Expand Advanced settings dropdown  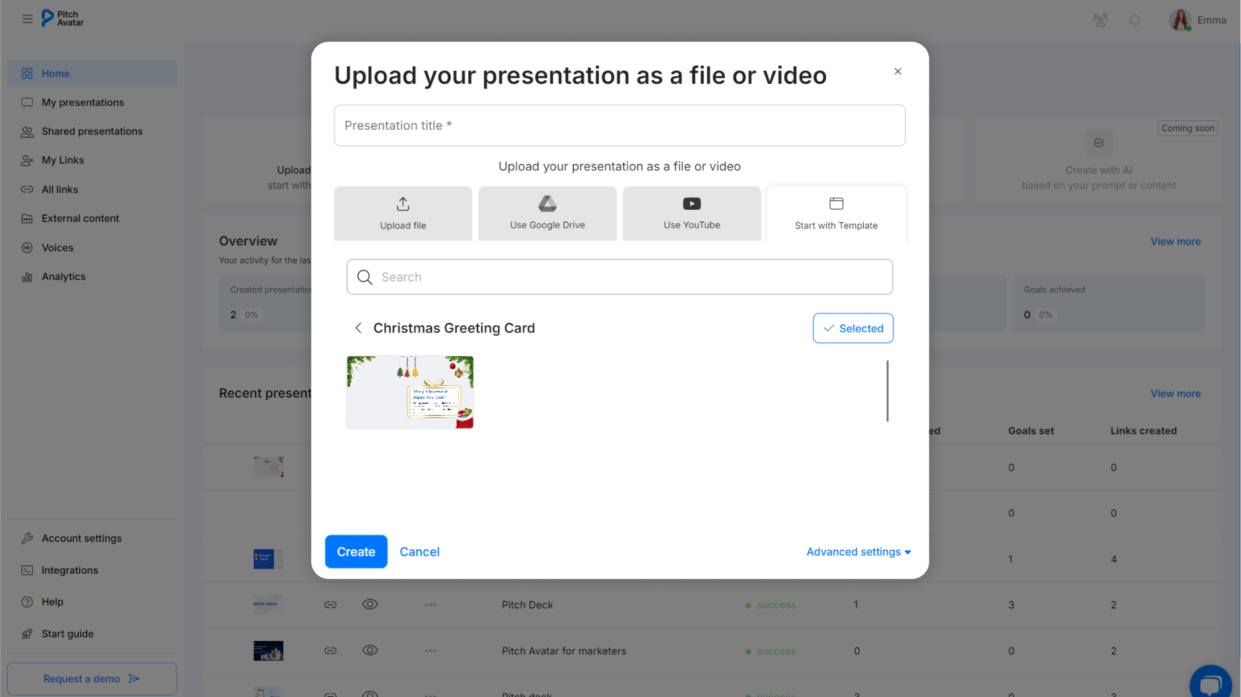[x=859, y=552]
